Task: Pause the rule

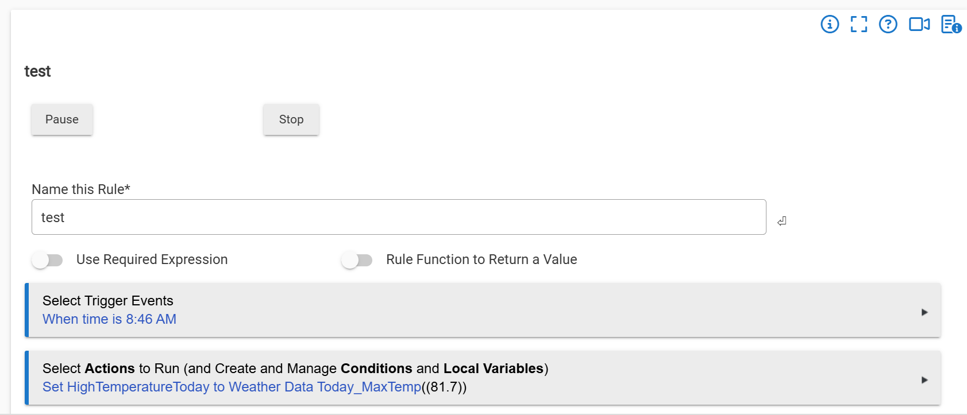Action: tap(62, 119)
